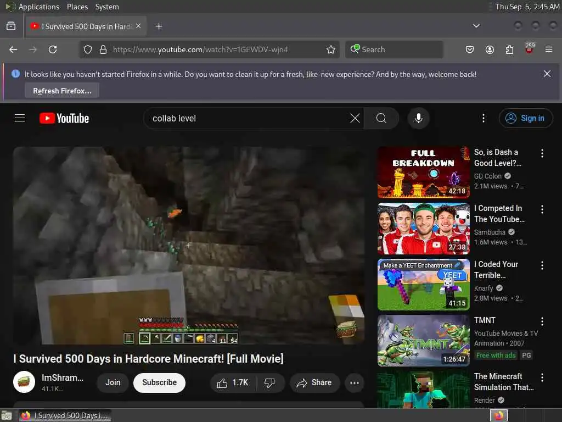Screen dimensions: 562x422
Task: Open new tab with plus button
Action: pyautogui.click(x=159, y=26)
